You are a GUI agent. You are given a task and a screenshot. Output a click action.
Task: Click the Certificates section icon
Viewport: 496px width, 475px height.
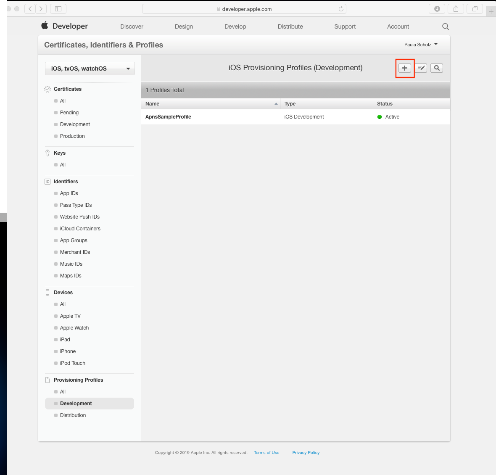(47, 89)
